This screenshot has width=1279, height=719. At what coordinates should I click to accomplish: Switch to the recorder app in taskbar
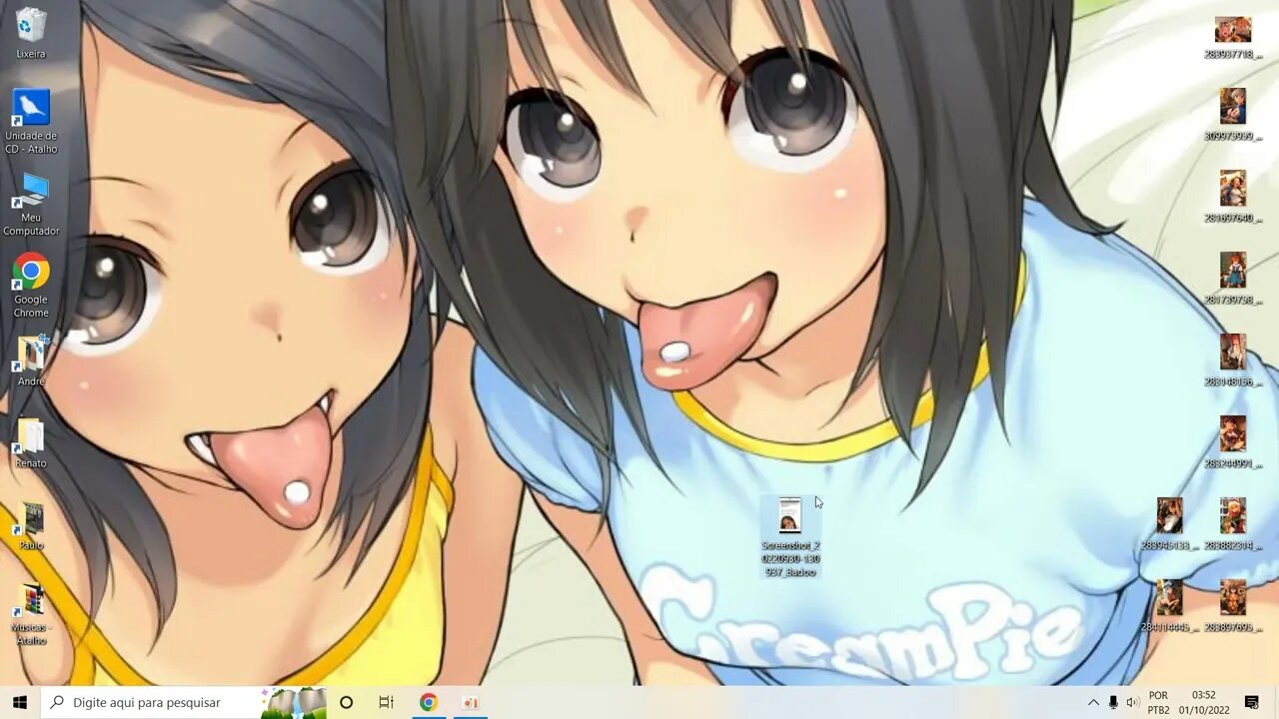tap(470, 702)
